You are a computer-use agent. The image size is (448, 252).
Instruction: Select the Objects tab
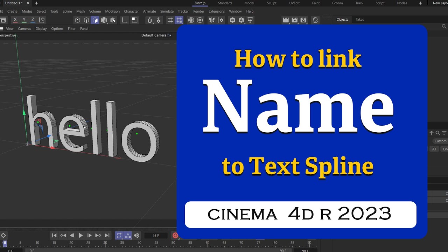coord(342,19)
